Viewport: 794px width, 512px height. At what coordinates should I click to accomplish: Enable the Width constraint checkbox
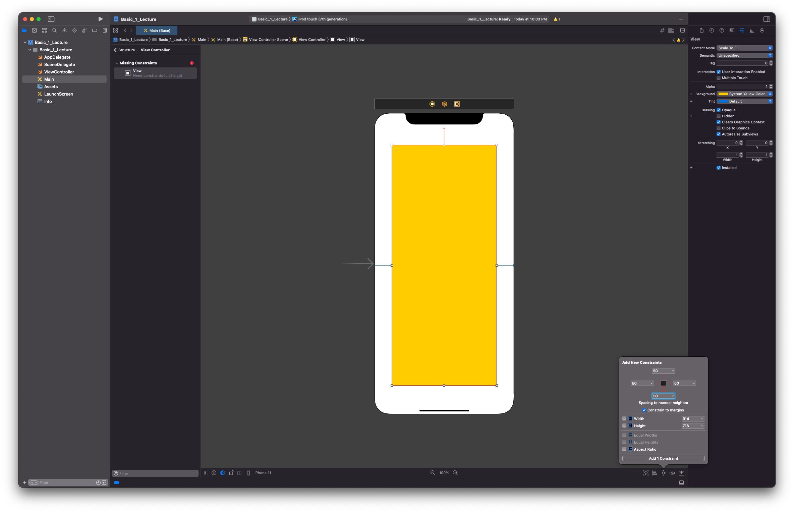624,419
